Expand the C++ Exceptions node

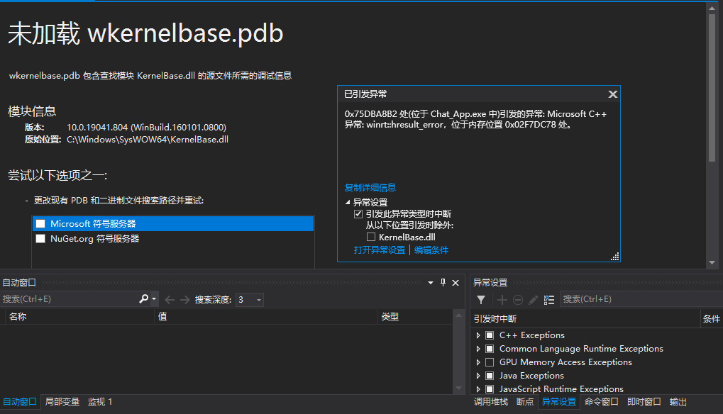[478, 335]
